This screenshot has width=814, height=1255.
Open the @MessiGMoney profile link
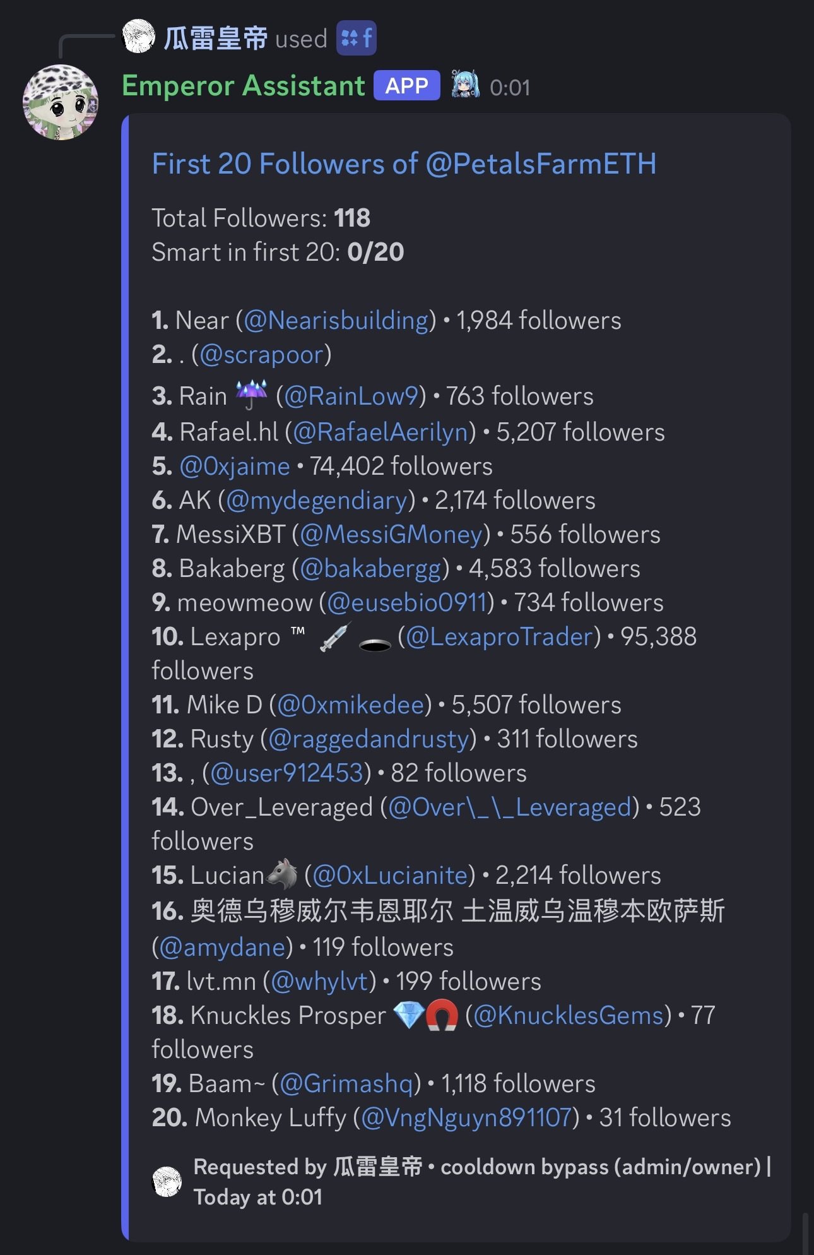coord(391,535)
